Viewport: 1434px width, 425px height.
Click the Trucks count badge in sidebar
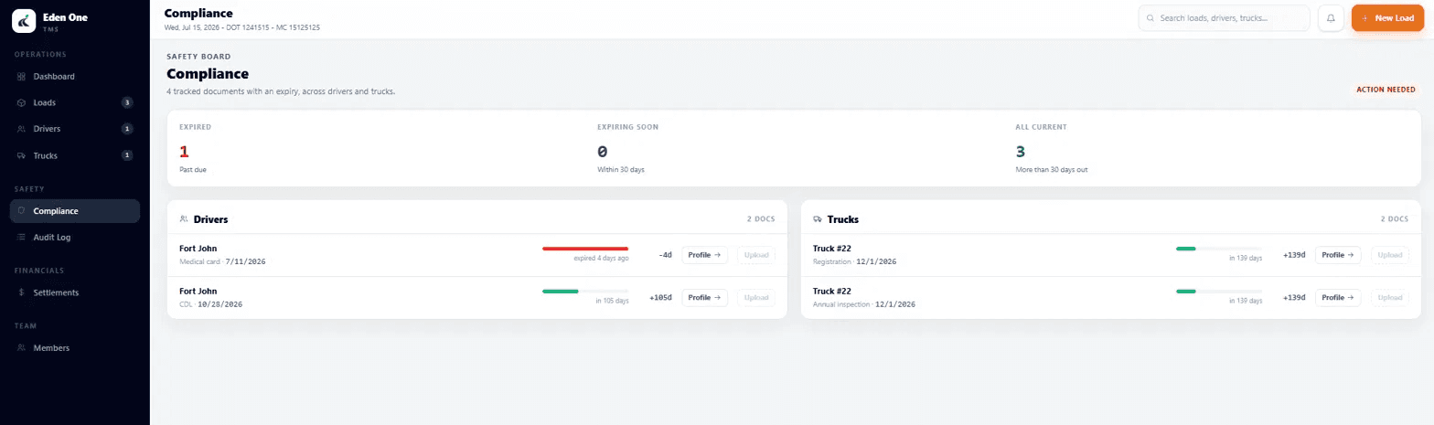tap(127, 155)
